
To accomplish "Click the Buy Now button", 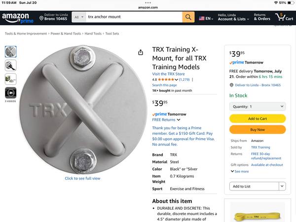I will [258, 129].
